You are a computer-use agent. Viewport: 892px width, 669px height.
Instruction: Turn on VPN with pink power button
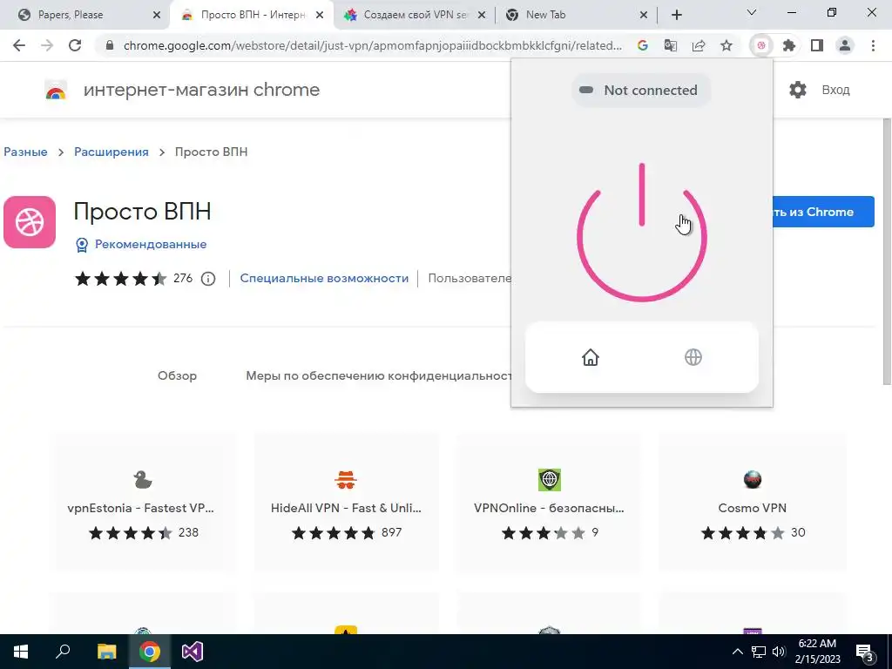tap(642, 232)
